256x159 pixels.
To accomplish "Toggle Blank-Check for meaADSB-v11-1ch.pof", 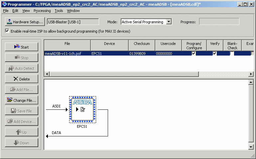I will (232, 53).
